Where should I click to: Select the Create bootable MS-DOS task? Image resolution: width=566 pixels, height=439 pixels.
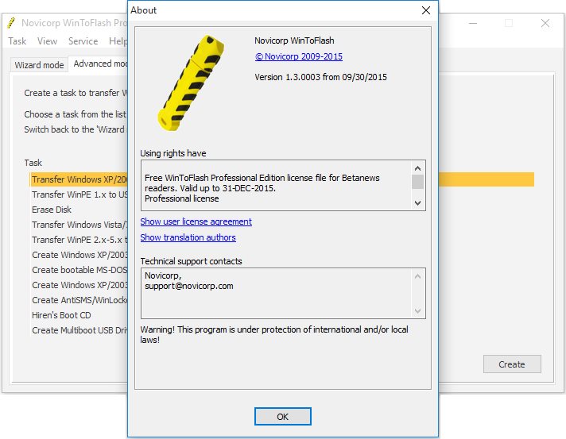(x=79, y=270)
